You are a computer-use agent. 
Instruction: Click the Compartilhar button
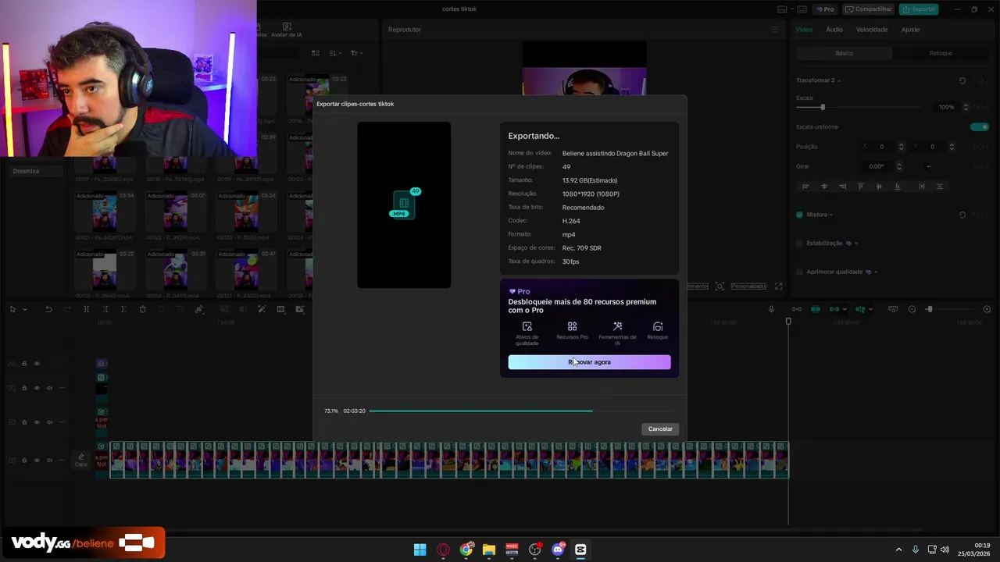tap(868, 9)
